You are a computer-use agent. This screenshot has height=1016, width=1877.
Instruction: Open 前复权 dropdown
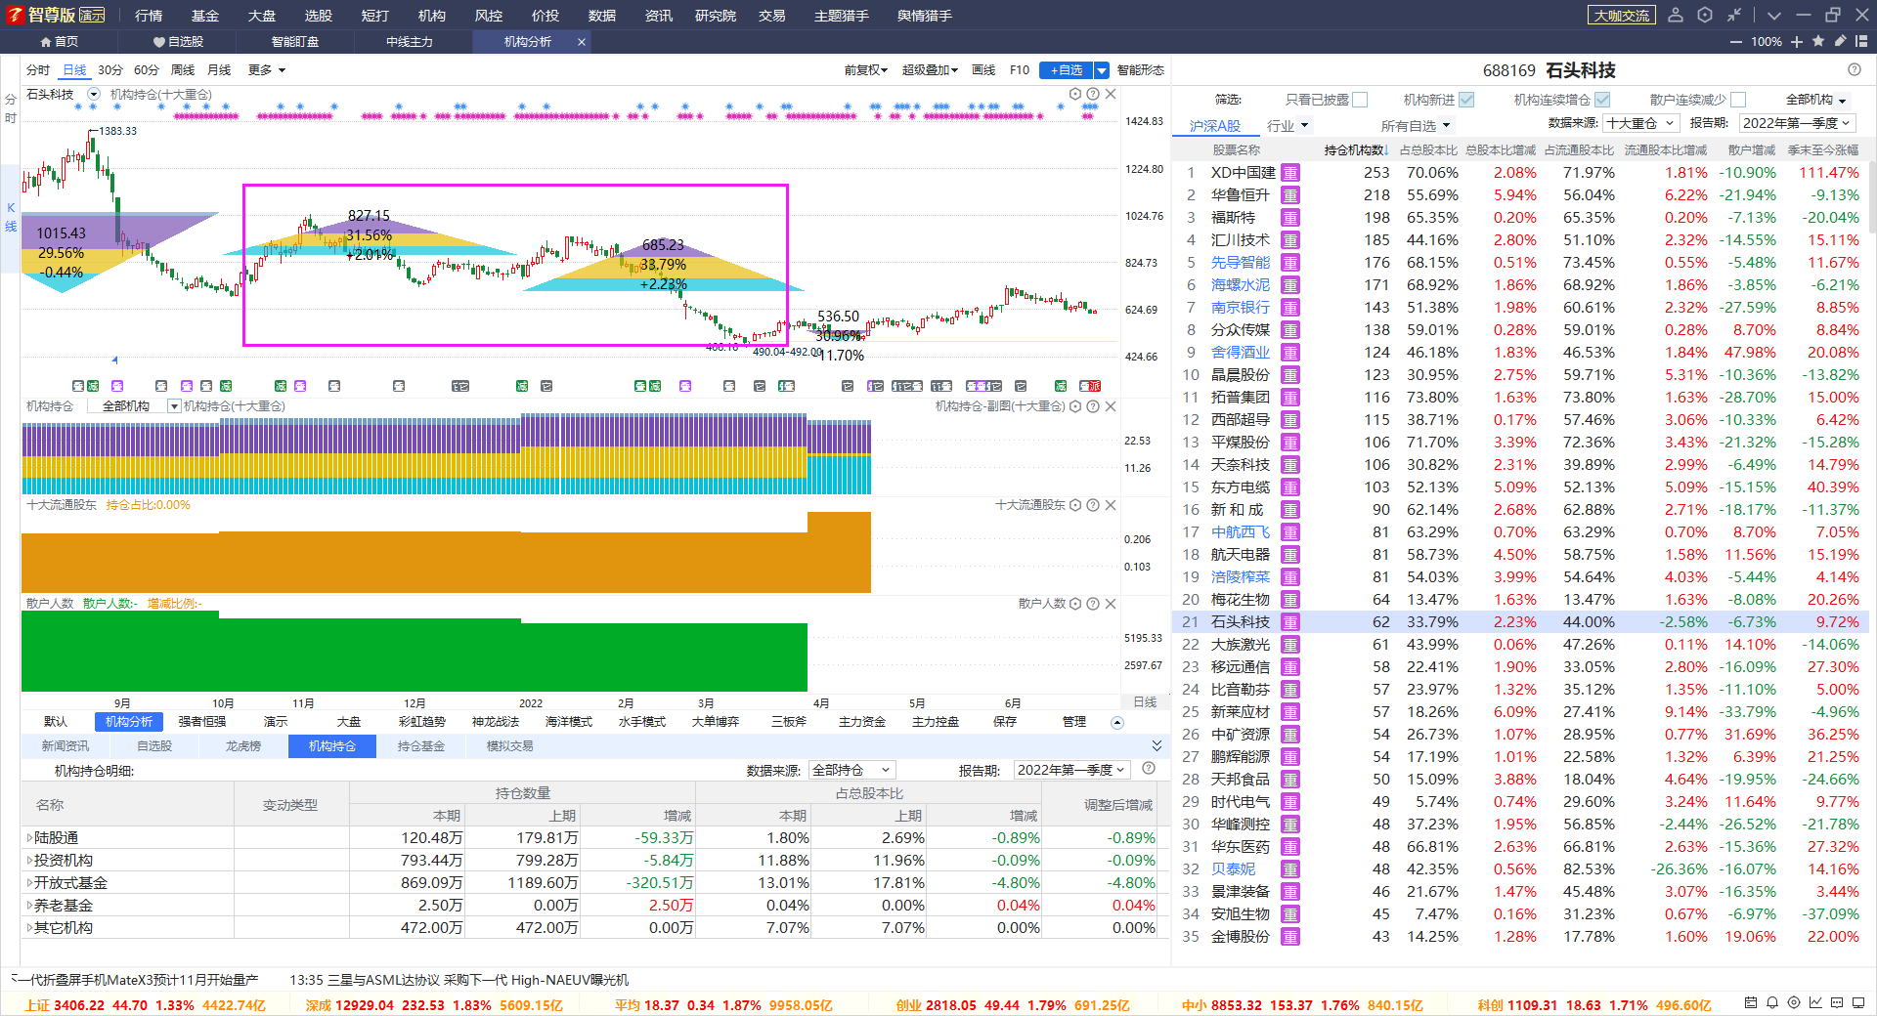click(866, 69)
